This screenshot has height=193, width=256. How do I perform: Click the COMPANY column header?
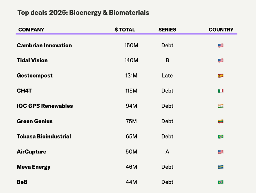pos(31,30)
